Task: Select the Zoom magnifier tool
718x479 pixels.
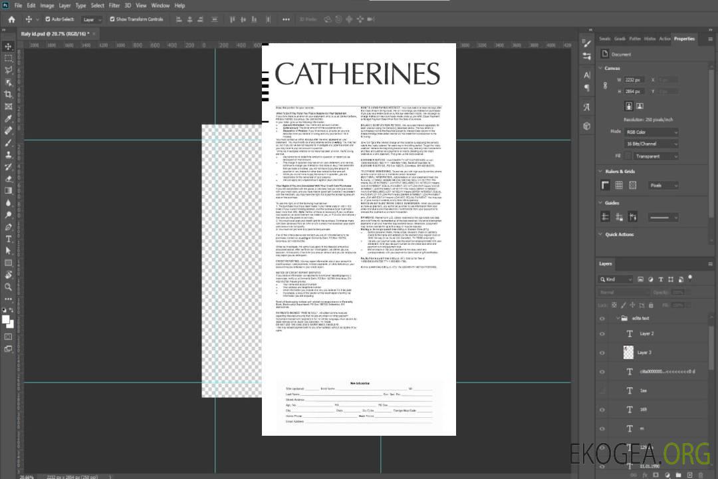Action: pyautogui.click(x=8, y=287)
